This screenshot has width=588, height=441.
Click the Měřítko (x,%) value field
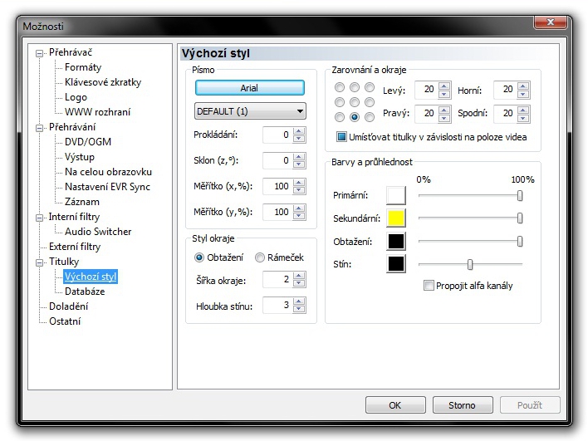[277, 186]
